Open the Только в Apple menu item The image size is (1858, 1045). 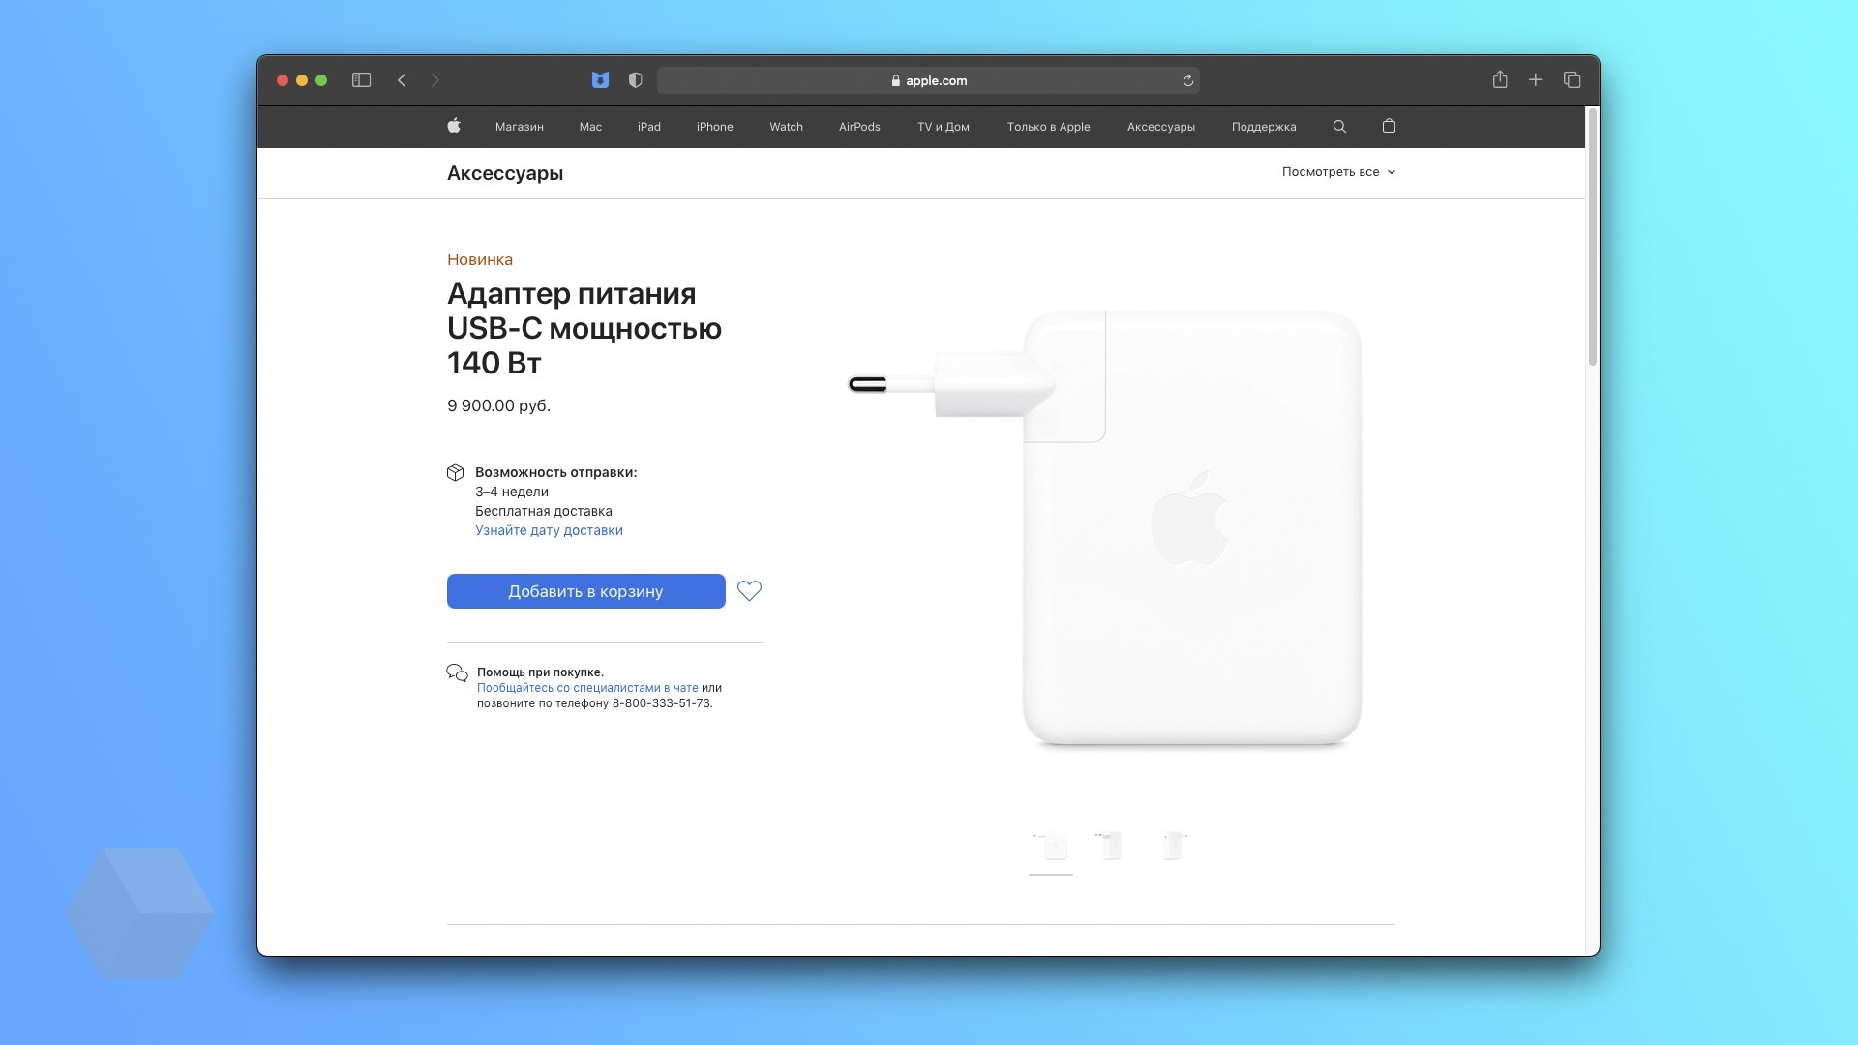tap(1049, 127)
